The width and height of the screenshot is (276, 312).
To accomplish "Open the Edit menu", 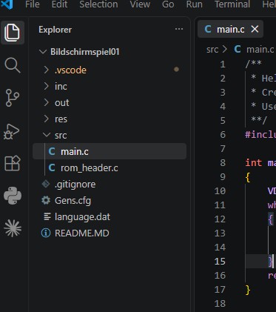I will tap(59, 4).
